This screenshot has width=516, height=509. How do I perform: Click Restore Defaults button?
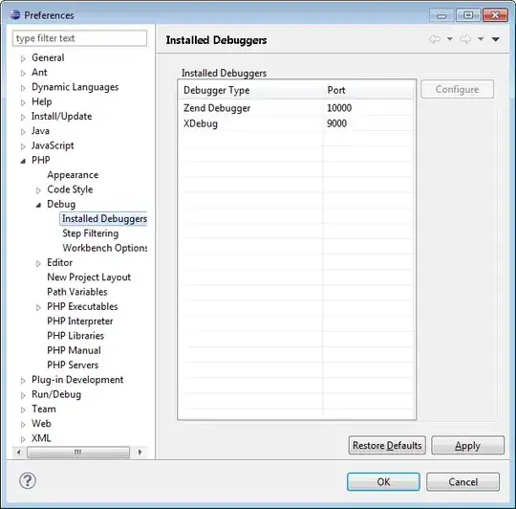point(387,446)
